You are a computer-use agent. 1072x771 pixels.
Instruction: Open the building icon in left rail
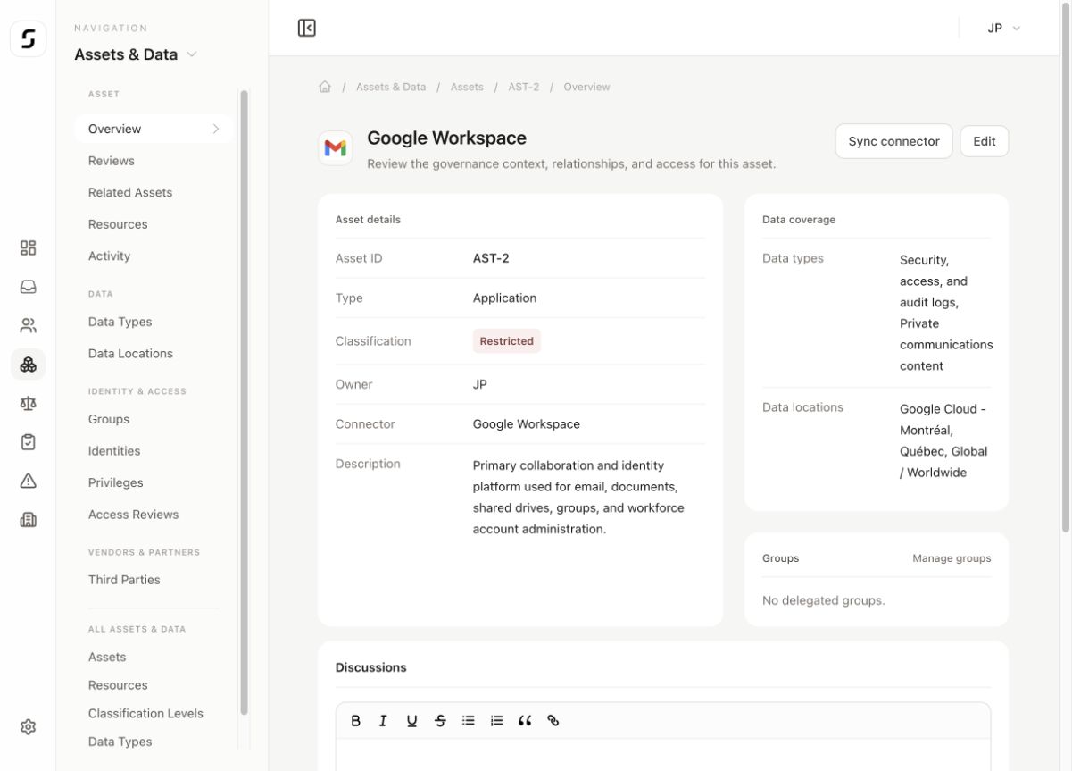click(28, 520)
